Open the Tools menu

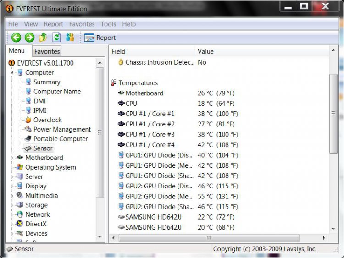click(108, 24)
